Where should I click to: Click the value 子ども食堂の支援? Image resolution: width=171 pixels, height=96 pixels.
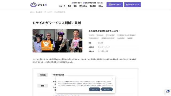point(103,51)
